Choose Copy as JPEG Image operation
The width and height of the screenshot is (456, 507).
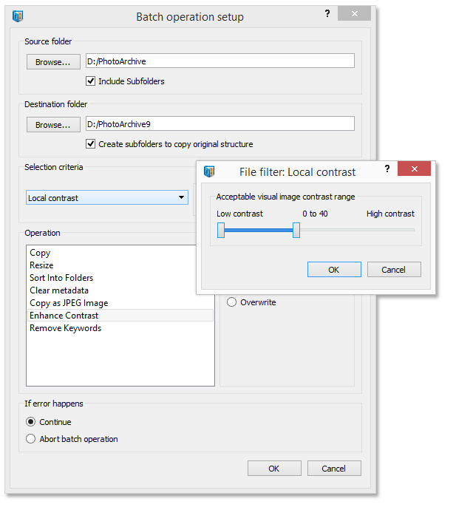pos(120,303)
